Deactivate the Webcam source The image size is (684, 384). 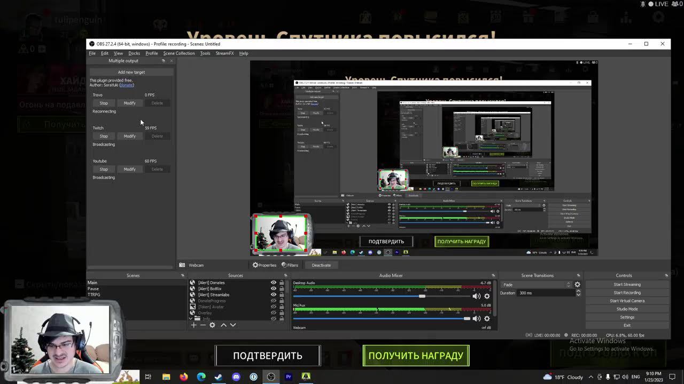[x=321, y=265]
